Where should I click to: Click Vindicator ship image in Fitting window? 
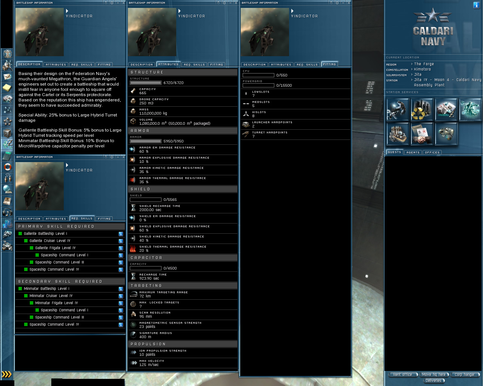pyautogui.click(x=265, y=32)
